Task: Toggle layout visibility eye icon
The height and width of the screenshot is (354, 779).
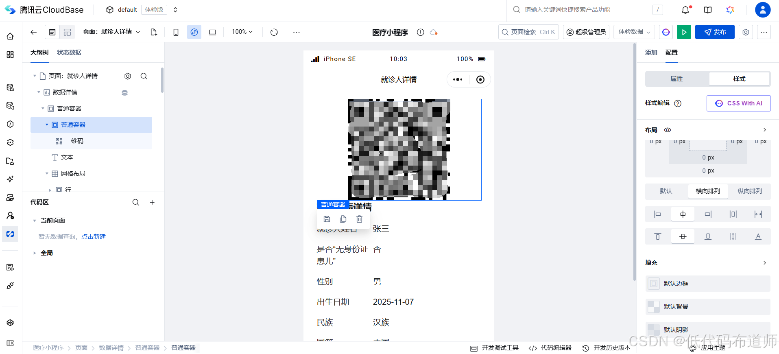Action: (x=668, y=130)
